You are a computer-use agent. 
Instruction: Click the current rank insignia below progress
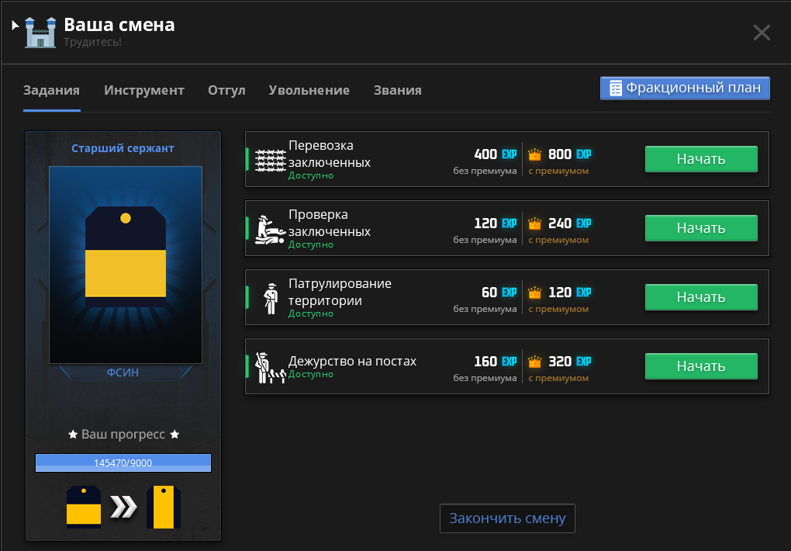pyautogui.click(x=84, y=507)
